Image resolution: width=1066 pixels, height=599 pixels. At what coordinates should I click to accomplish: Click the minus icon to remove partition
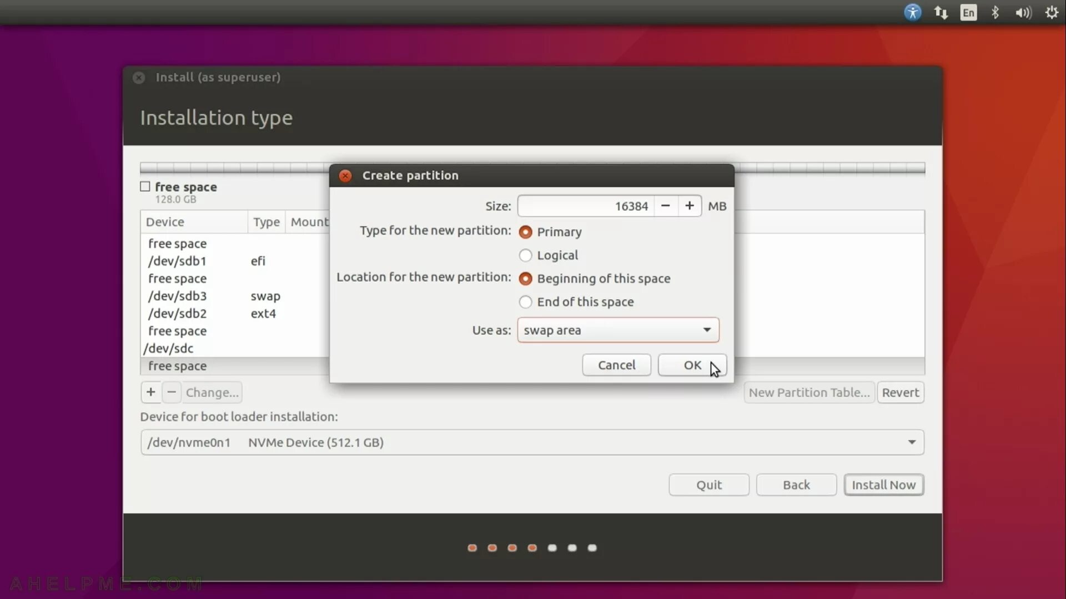pos(172,392)
